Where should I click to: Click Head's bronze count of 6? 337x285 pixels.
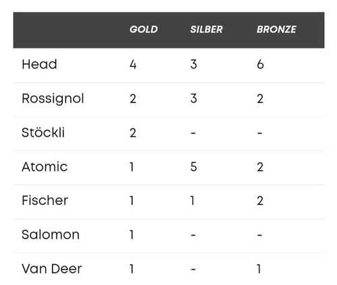260,65
